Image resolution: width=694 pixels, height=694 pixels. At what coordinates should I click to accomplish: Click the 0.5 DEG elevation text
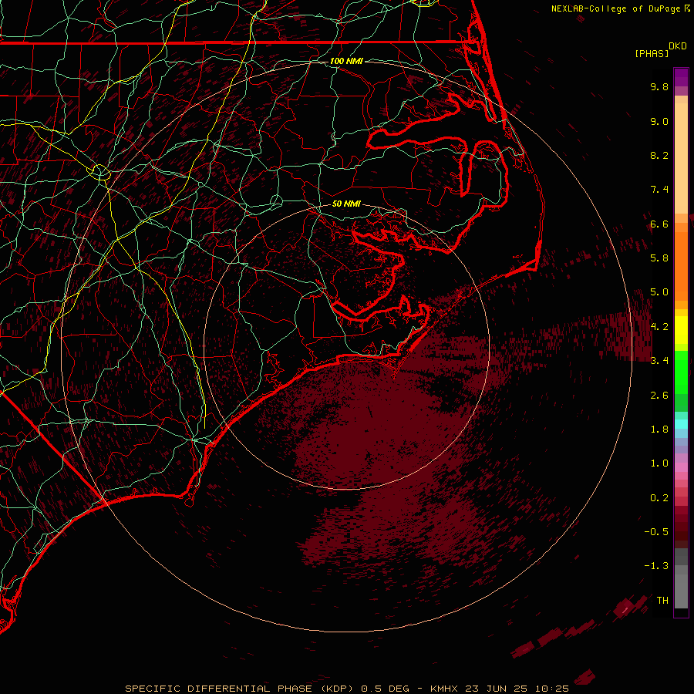[x=386, y=689]
